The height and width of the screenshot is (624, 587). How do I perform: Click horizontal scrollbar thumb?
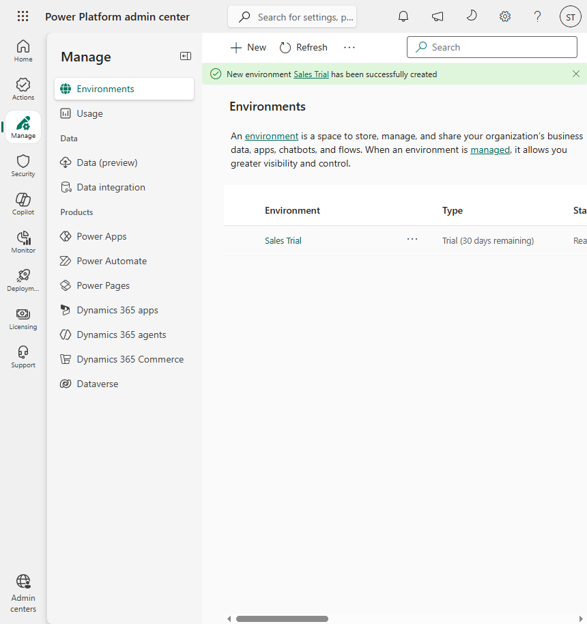click(282, 619)
